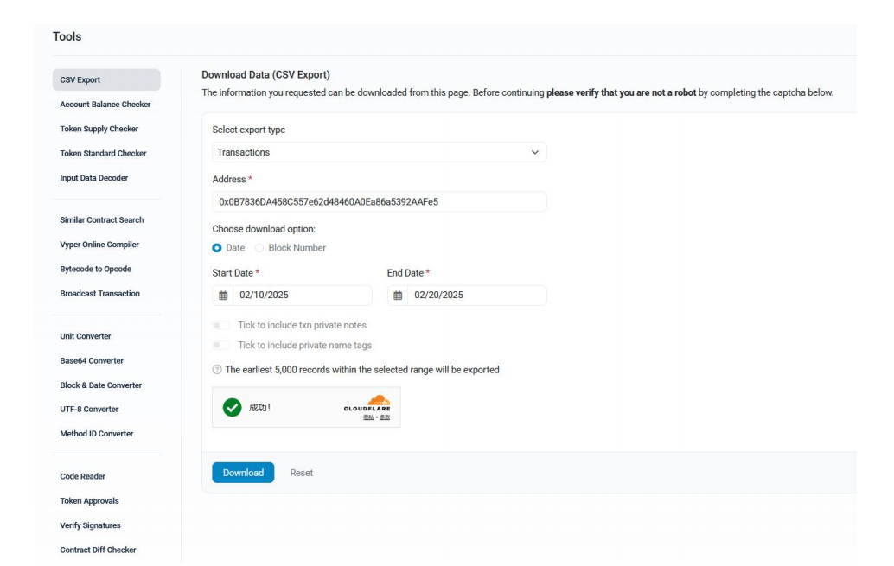This screenshot has width=894, height=566.
Task: Open the Unit Converter tool
Action: [86, 336]
